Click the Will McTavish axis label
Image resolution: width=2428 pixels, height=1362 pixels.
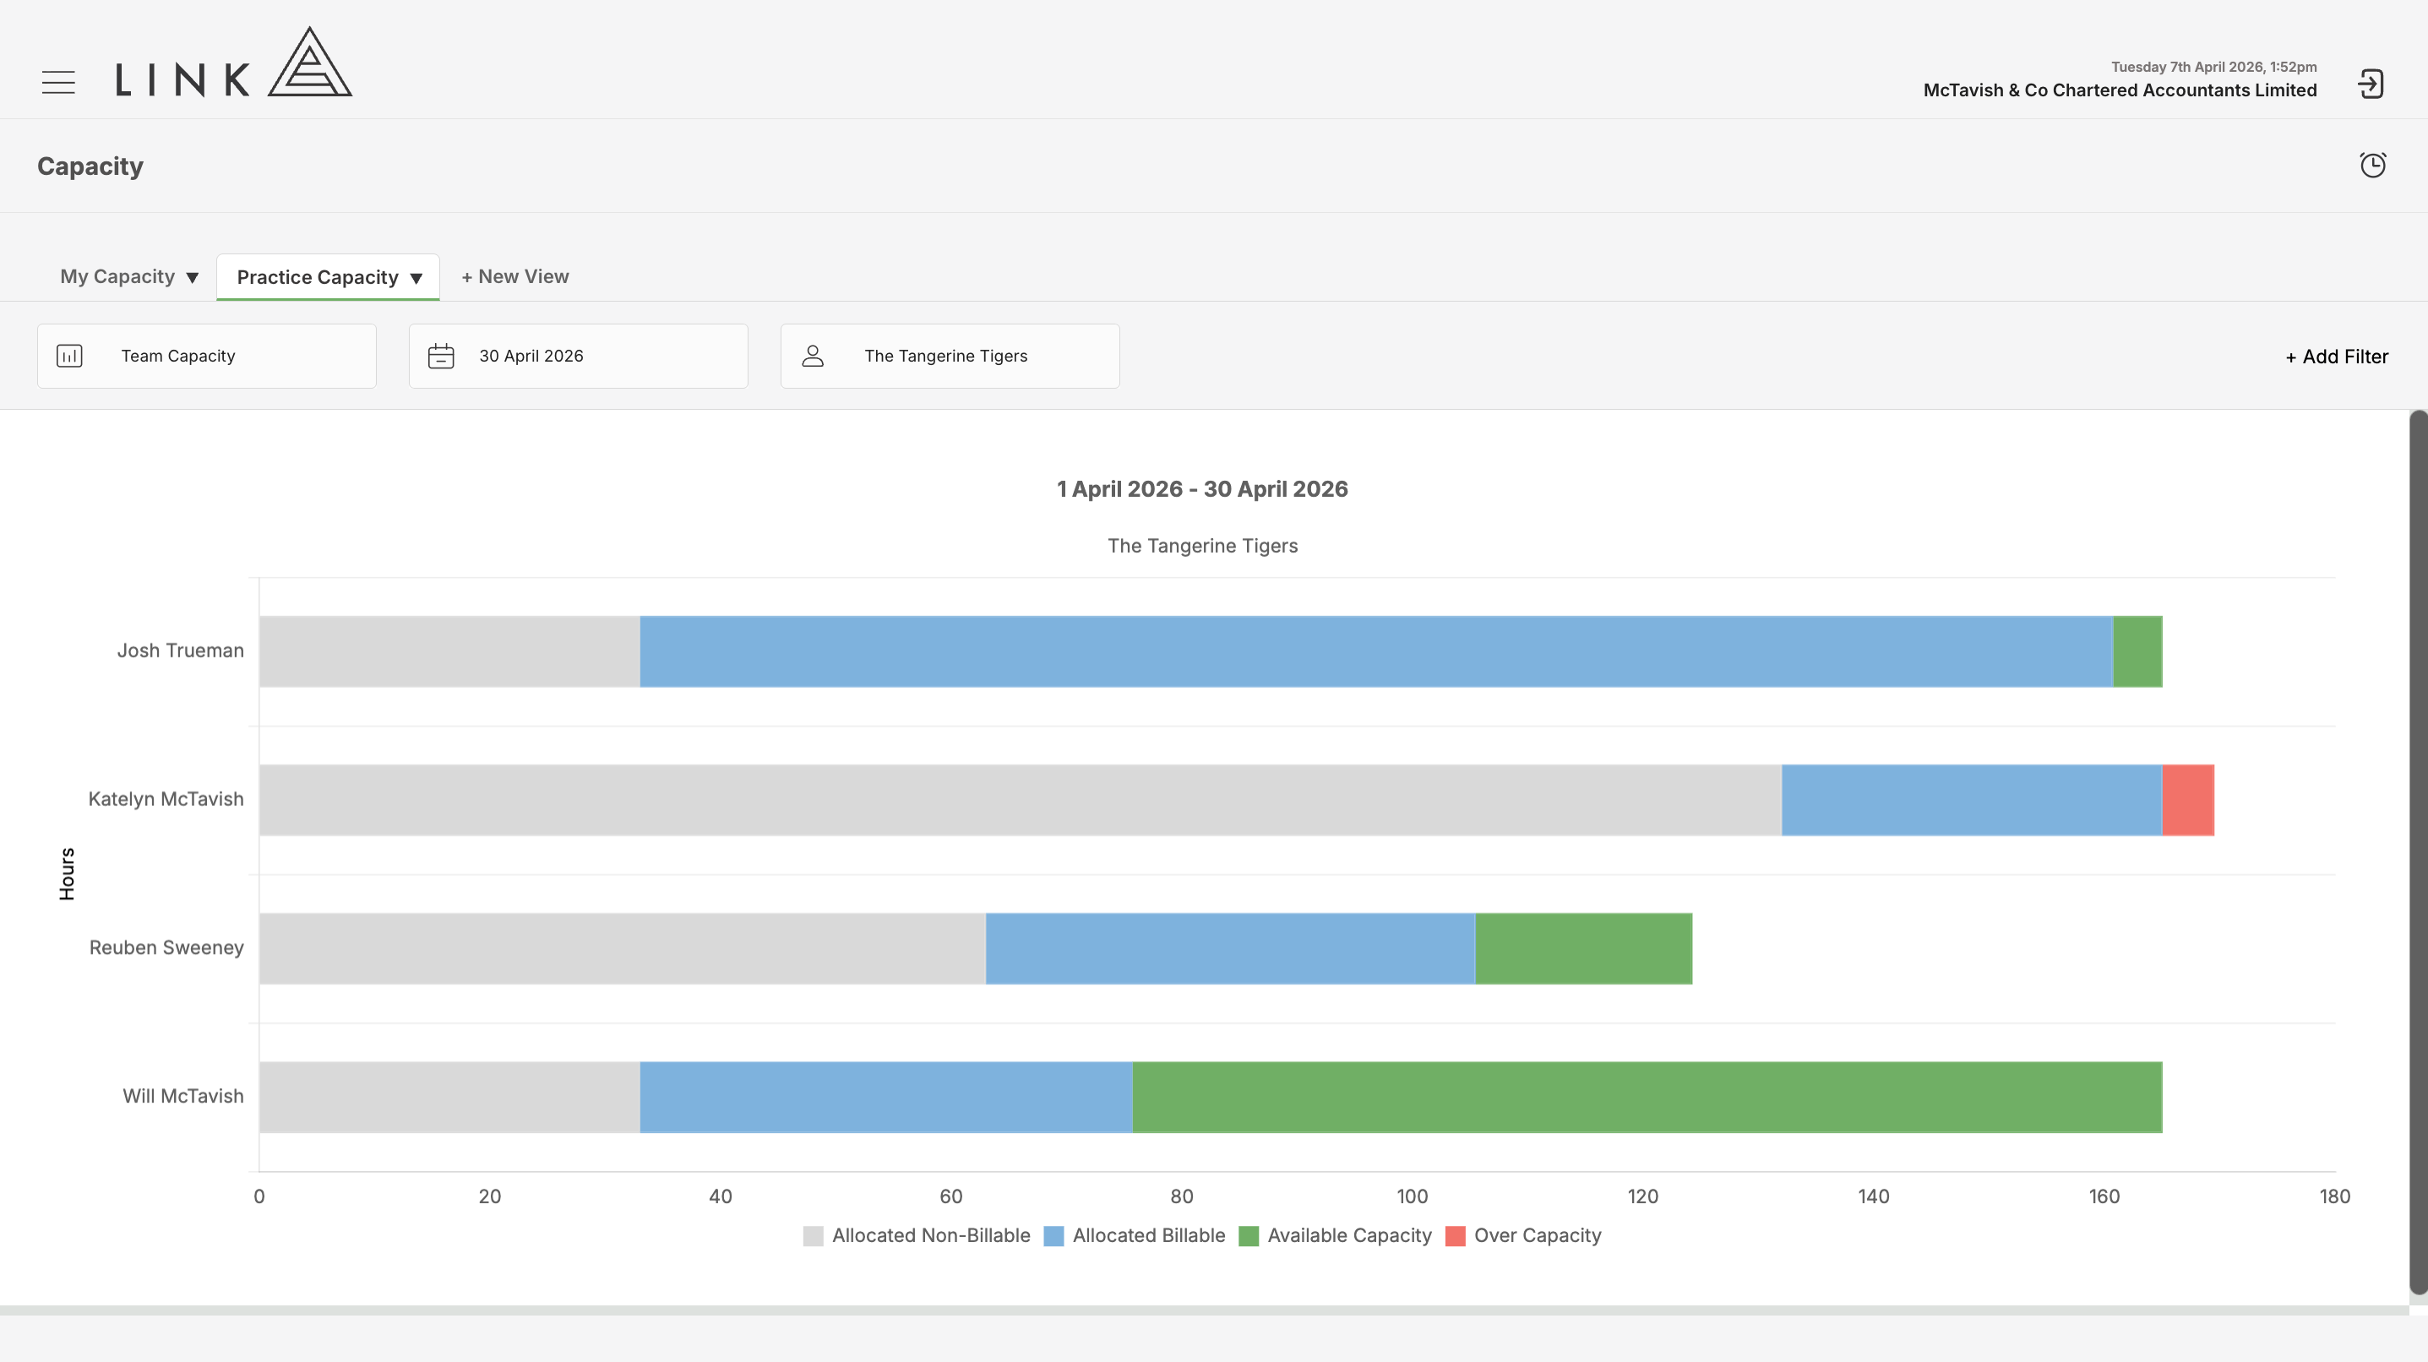(182, 1096)
